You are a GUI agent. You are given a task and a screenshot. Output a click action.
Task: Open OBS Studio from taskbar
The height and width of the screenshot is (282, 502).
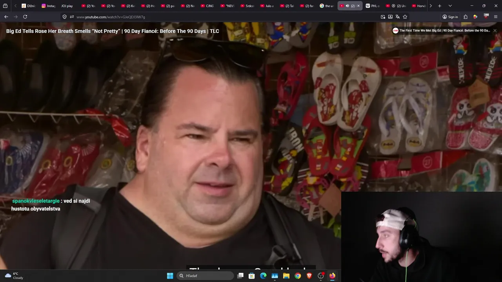(321, 276)
